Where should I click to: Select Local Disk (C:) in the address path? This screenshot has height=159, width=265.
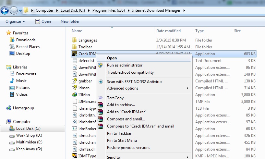pos(73,10)
